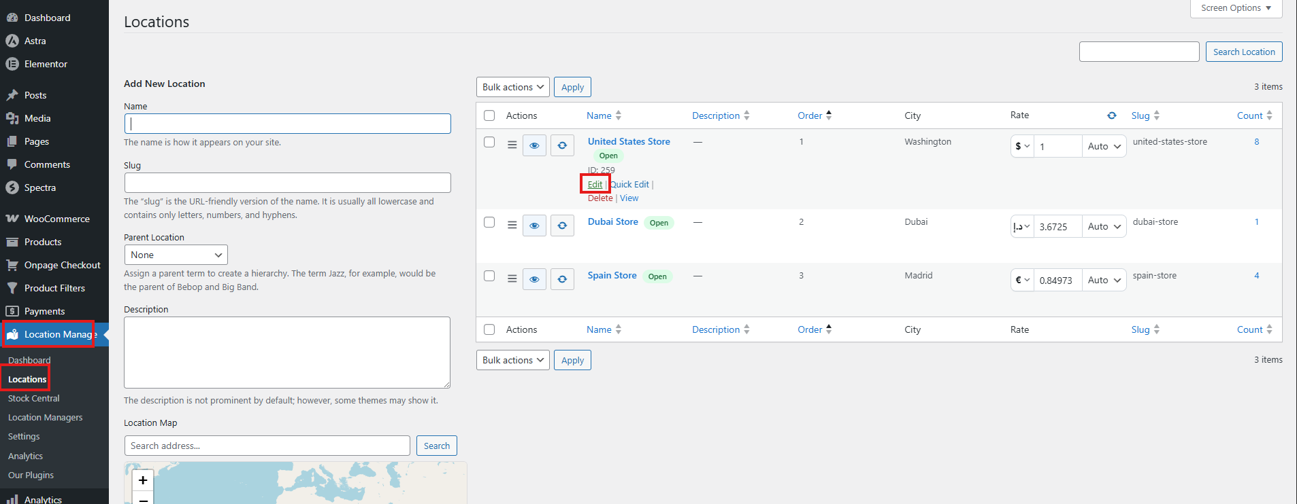
Task: Click the refresh icon for United States Store
Action: coord(562,145)
